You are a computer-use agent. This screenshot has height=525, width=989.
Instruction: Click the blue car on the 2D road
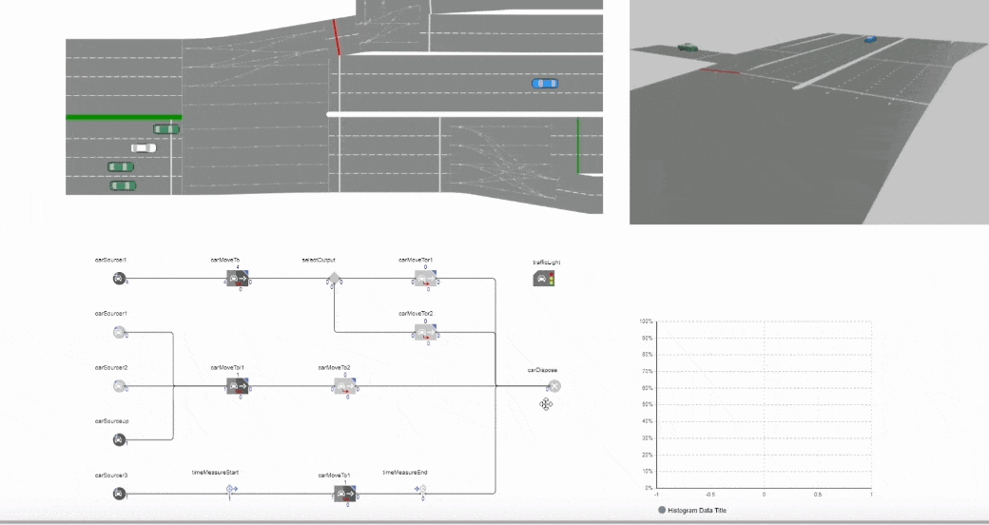pos(544,84)
